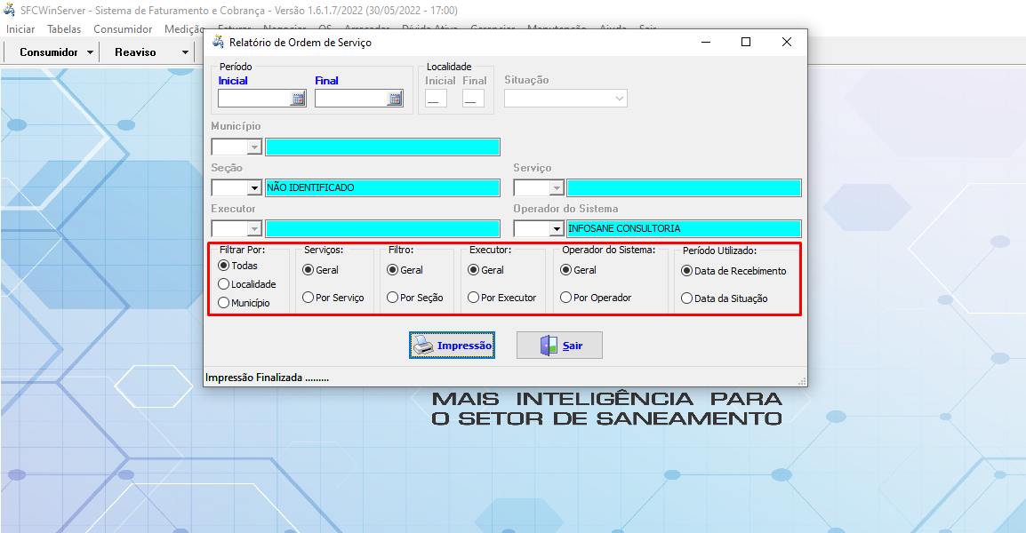1026x533 pixels.
Task: Click the SFCWinServer application icon
Action: (x=9, y=10)
